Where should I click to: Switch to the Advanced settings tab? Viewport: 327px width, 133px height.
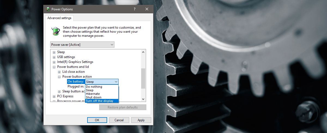59,18
